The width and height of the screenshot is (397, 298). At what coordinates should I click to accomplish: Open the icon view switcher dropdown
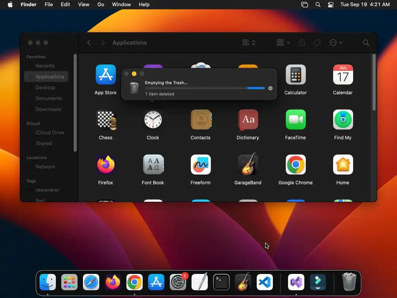tap(249, 43)
